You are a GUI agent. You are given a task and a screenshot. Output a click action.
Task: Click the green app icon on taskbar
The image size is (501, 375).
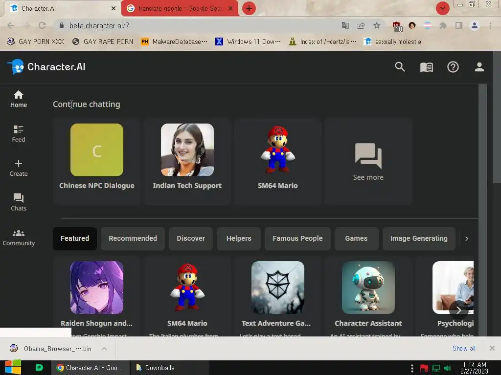click(x=39, y=368)
